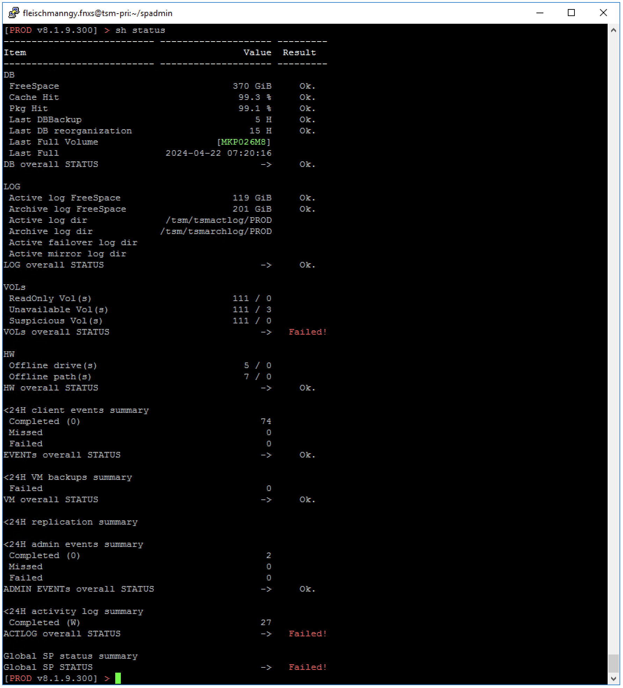Select the Archive log dir path /tsm/tsmarchlog/PROD

tap(217, 231)
